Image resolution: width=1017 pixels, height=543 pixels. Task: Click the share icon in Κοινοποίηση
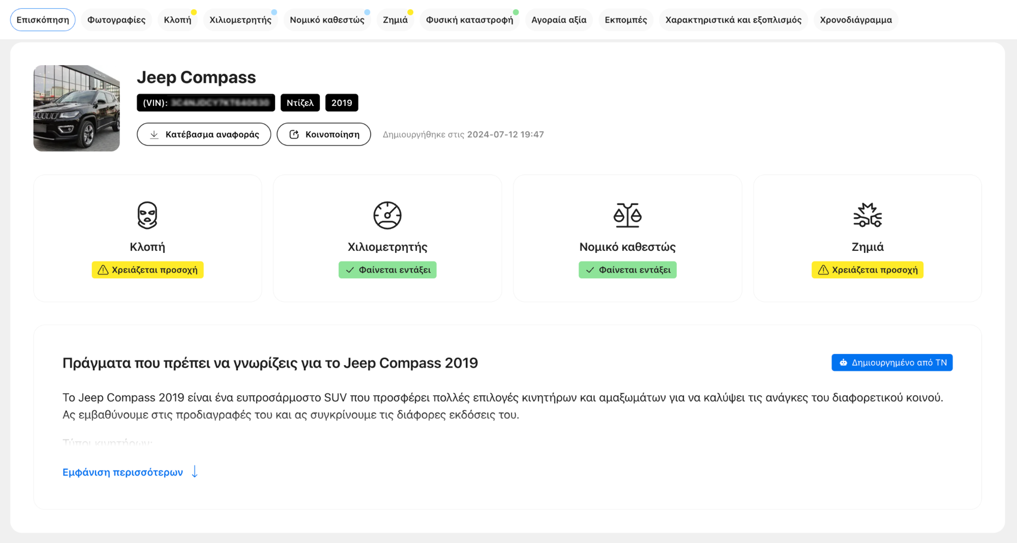294,134
